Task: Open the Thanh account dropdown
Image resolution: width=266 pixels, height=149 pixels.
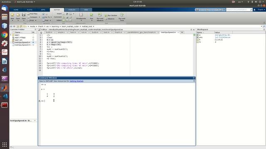Action: click(x=261, y=10)
